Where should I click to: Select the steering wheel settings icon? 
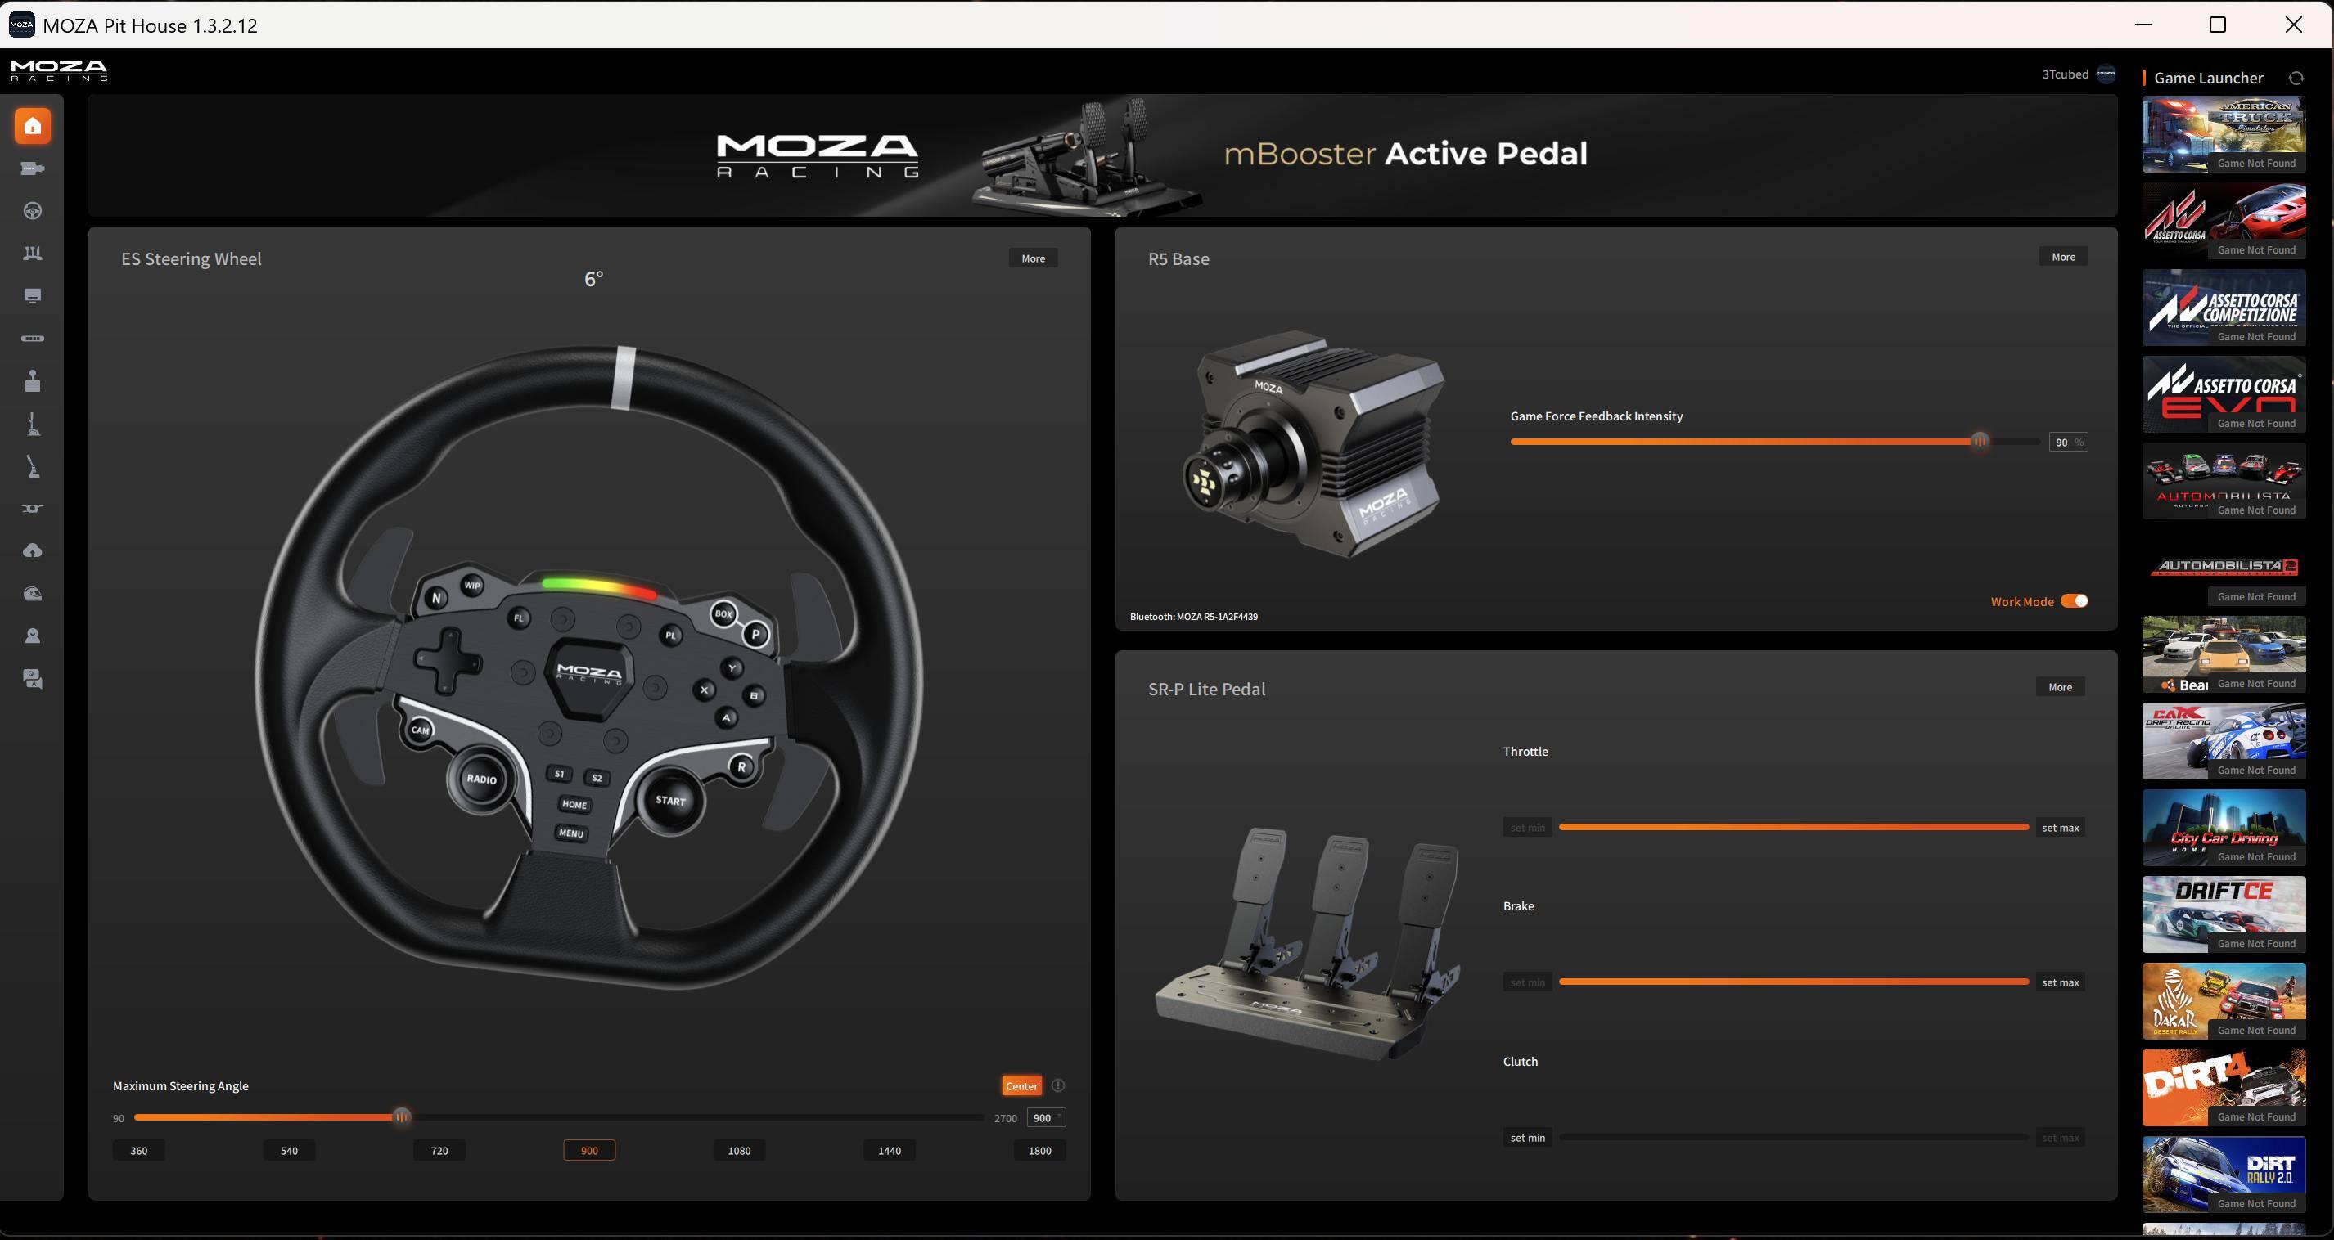(x=33, y=211)
